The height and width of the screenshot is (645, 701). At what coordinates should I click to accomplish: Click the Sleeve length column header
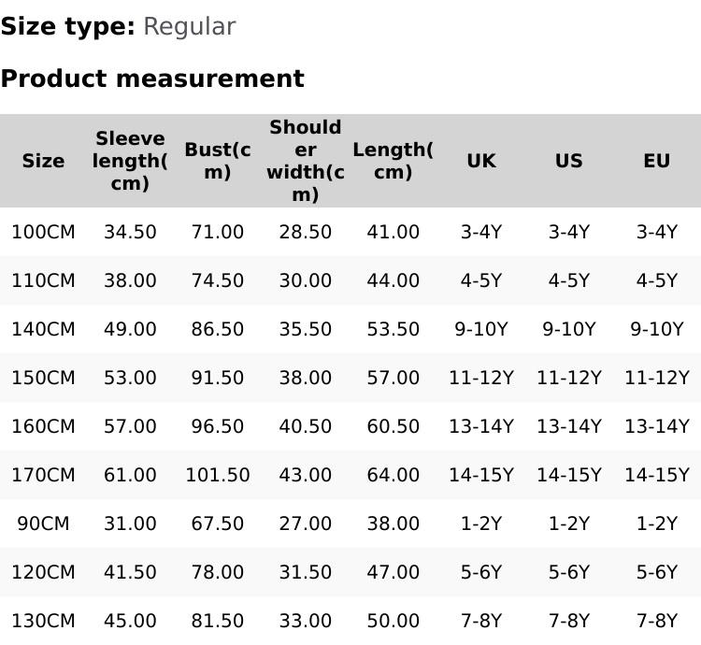(x=130, y=161)
